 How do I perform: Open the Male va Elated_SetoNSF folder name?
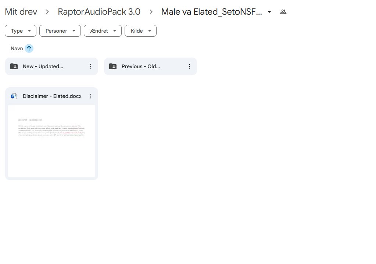211,12
